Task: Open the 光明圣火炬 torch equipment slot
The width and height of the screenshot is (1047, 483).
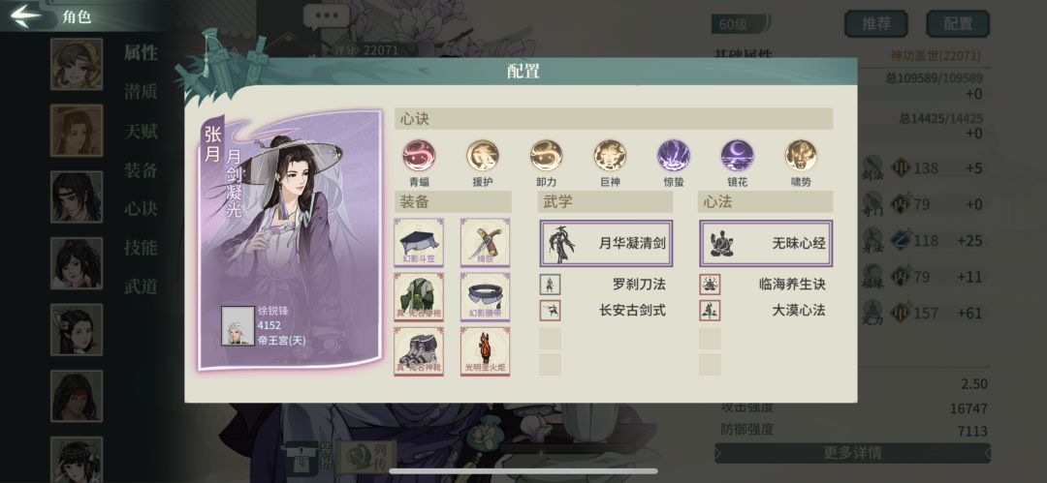Action: click(x=486, y=351)
